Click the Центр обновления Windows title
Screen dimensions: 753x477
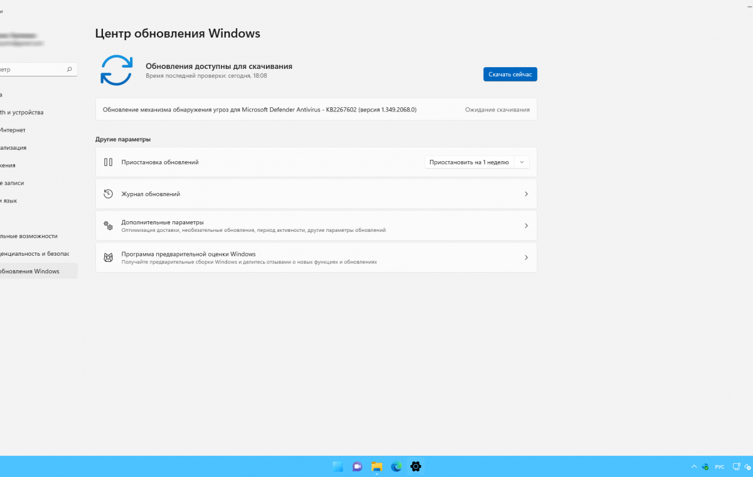pyautogui.click(x=178, y=33)
